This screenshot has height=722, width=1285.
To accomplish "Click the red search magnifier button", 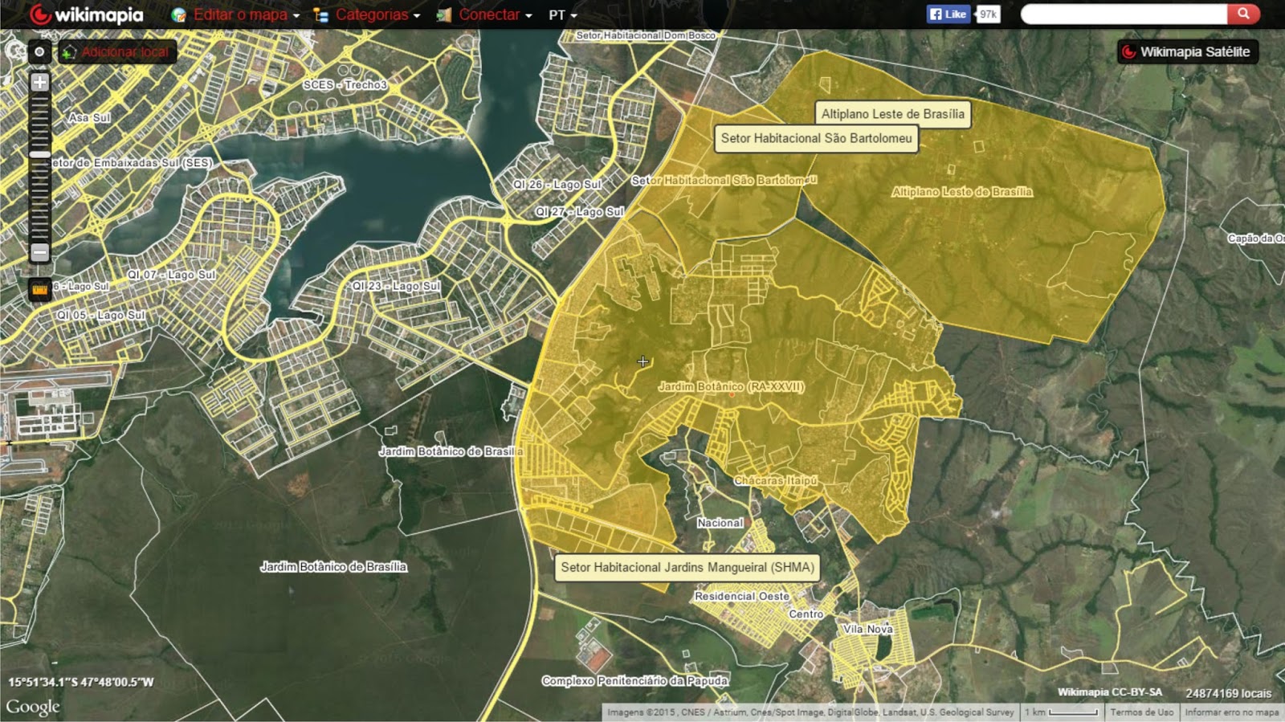I will pos(1243,14).
